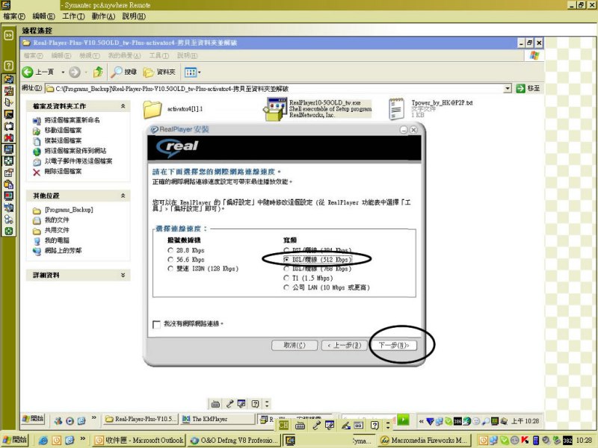Viewport: 598px width, 448px height.
Task: Click the command prompt icon in the pcAnywhere sidebar
Action: click(9, 114)
